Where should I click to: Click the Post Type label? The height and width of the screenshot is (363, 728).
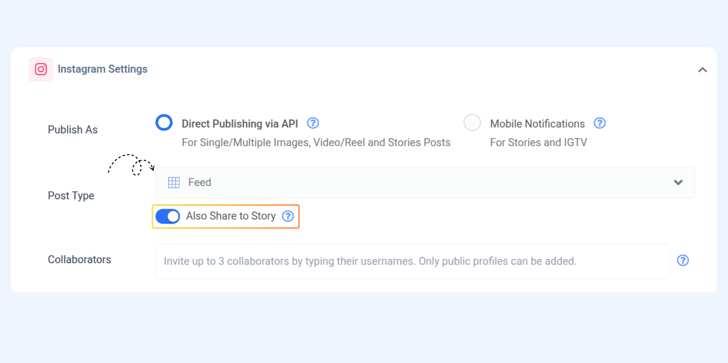(71, 196)
